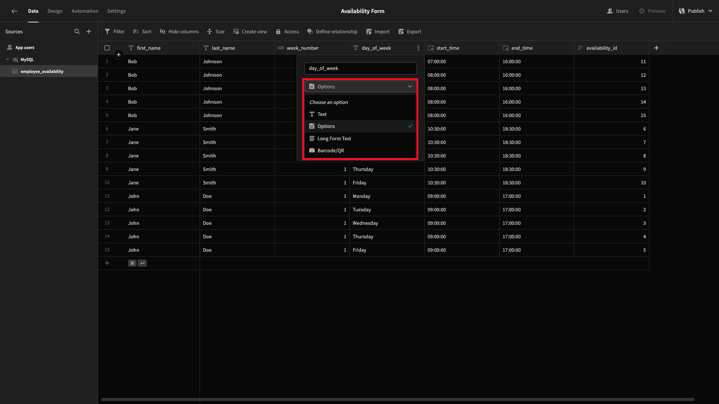
Task: Search sources with magnifier icon
Action: (x=77, y=32)
